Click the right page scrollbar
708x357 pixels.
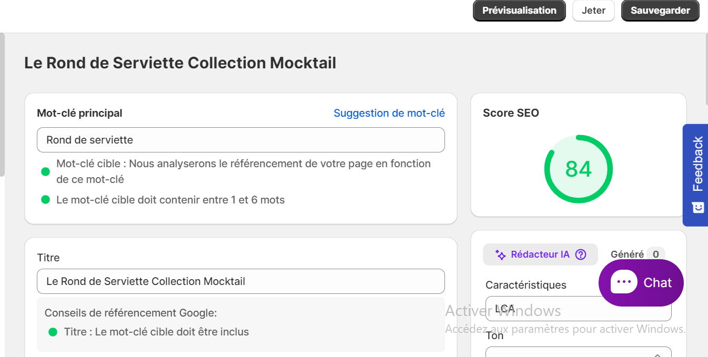point(705,68)
